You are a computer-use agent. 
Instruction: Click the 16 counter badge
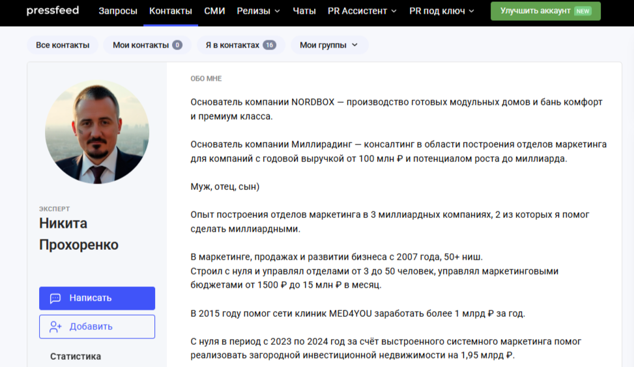coord(269,45)
